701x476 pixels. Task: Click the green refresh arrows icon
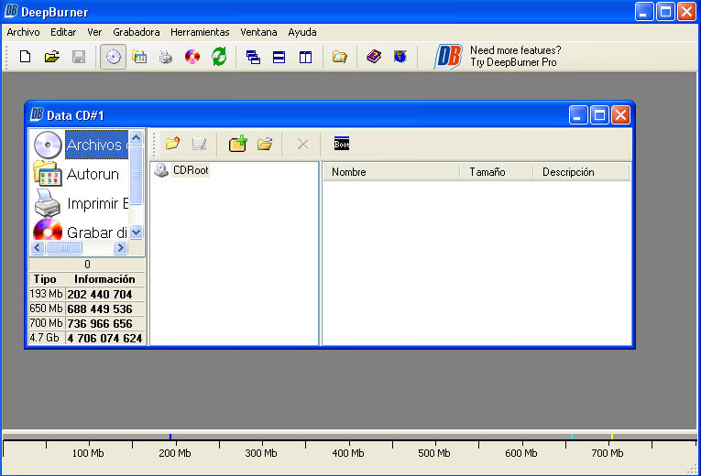point(219,57)
